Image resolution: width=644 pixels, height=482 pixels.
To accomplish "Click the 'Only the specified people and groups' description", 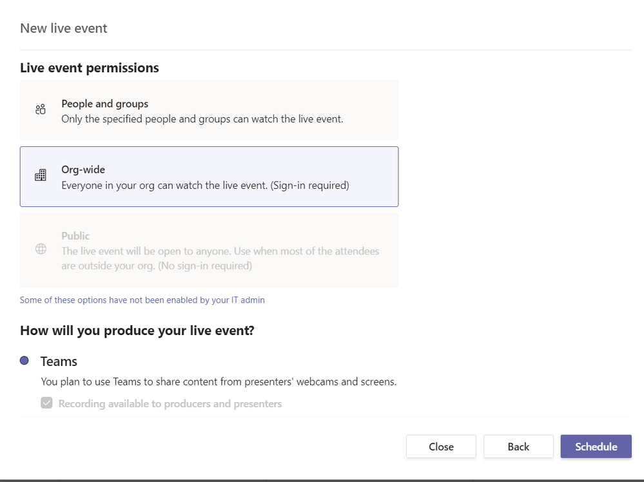I will [202, 119].
